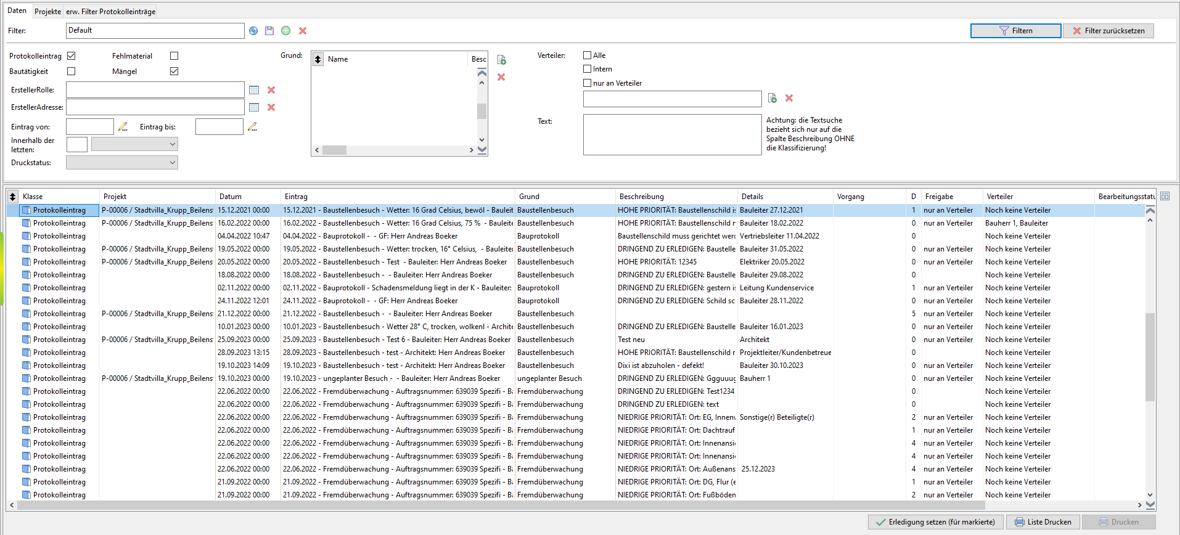Click into the Filter name field showing Default
The image size is (1180, 535).
pyautogui.click(x=155, y=31)
